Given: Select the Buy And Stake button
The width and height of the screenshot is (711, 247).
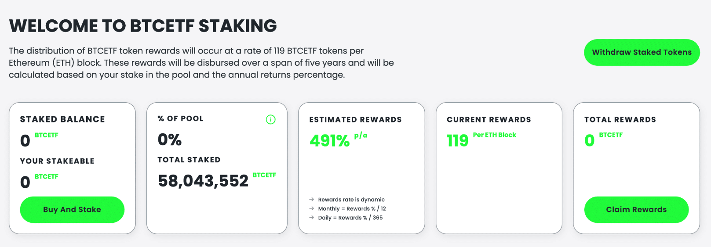Looking at the screenshot, I should click(x=72, y=210).
